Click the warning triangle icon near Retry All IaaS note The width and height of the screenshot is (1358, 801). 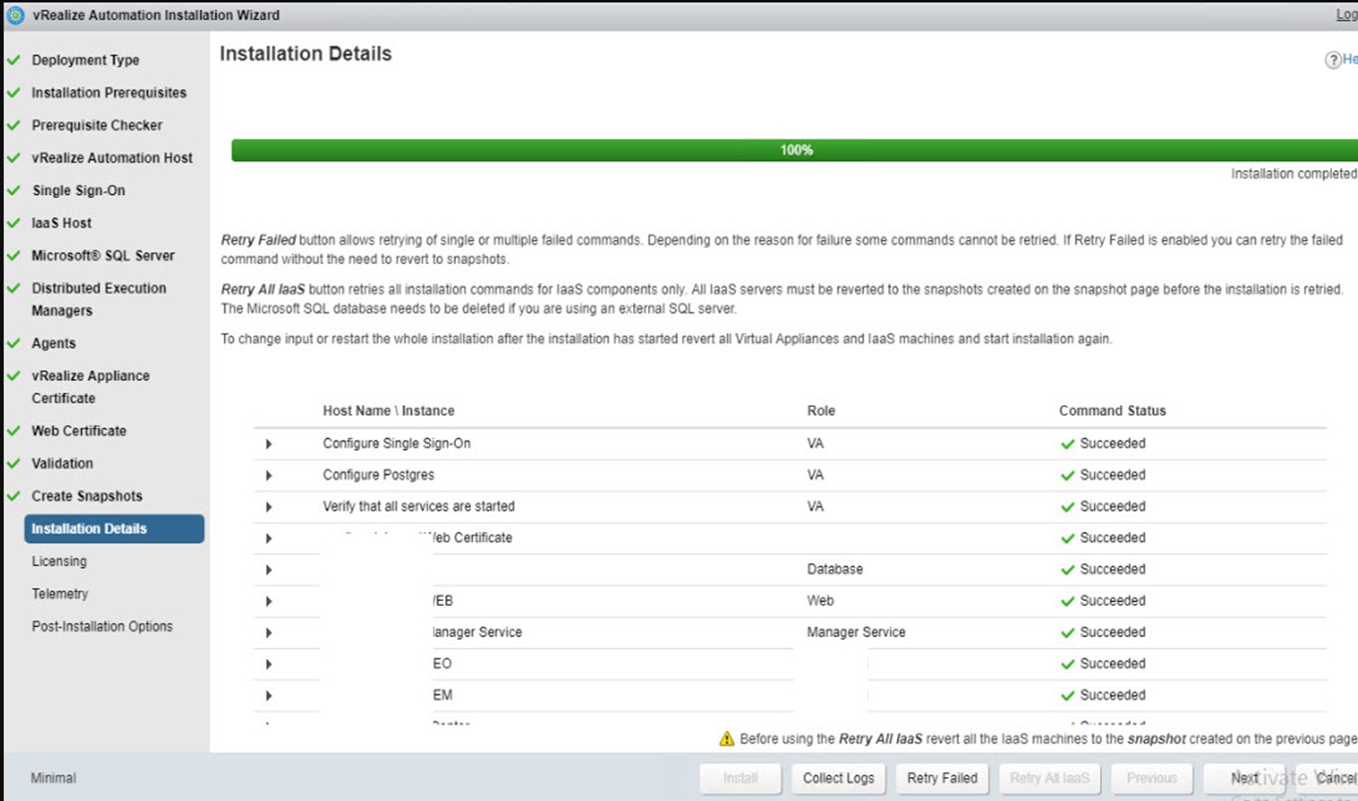[727, 739]
